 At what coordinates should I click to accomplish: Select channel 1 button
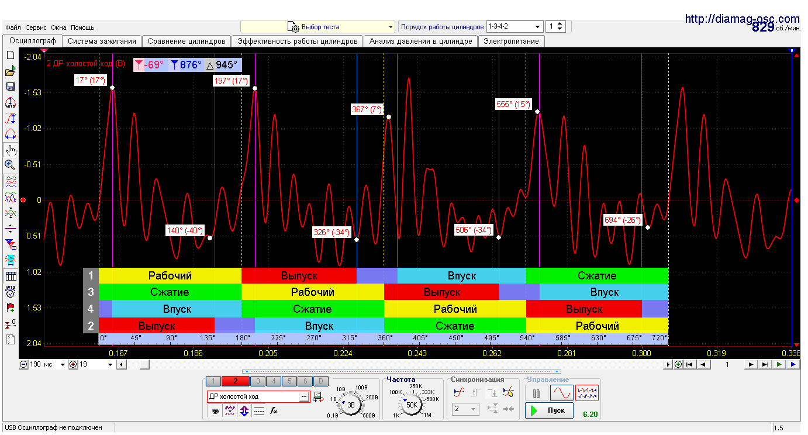coord(213,381)
